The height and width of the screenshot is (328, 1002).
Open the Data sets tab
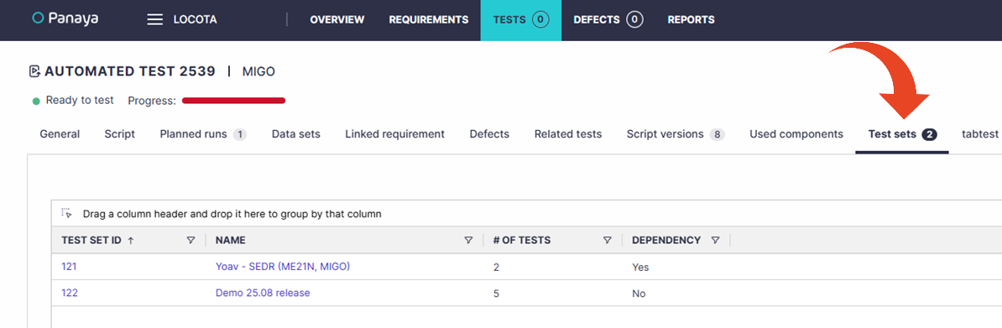[296, 134]
